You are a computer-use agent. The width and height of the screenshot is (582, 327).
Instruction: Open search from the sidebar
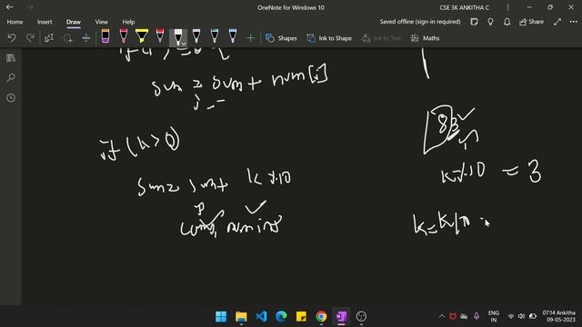point(11,78)
